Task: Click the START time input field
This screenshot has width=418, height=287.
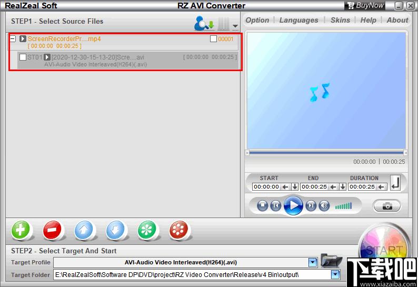Action: (x=266, y=187)
